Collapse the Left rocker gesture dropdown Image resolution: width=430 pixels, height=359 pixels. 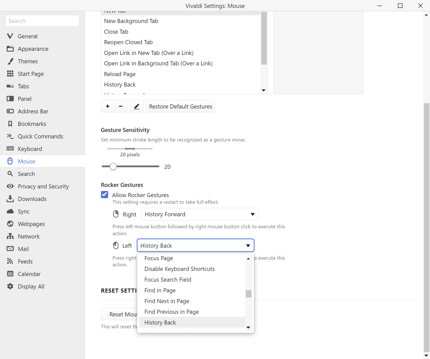tap(195, 246)
